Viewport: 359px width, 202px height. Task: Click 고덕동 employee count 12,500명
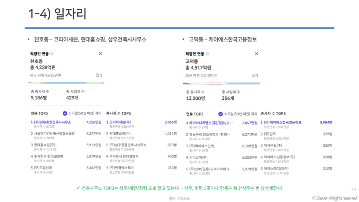pyautogui.click(x=196, y=98)
